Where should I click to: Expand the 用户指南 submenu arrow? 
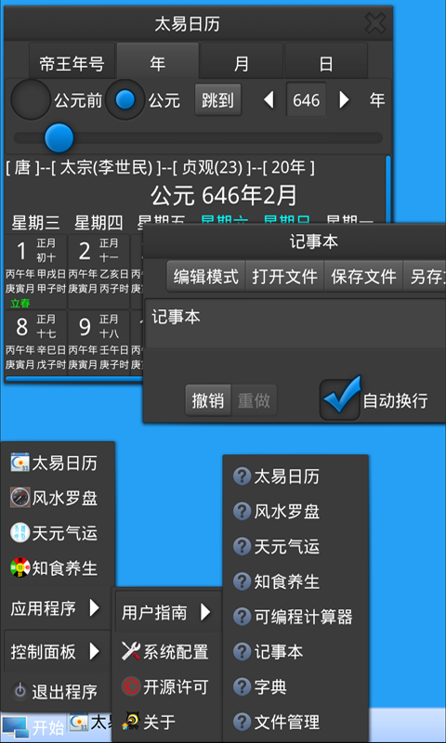coord(205,612)
